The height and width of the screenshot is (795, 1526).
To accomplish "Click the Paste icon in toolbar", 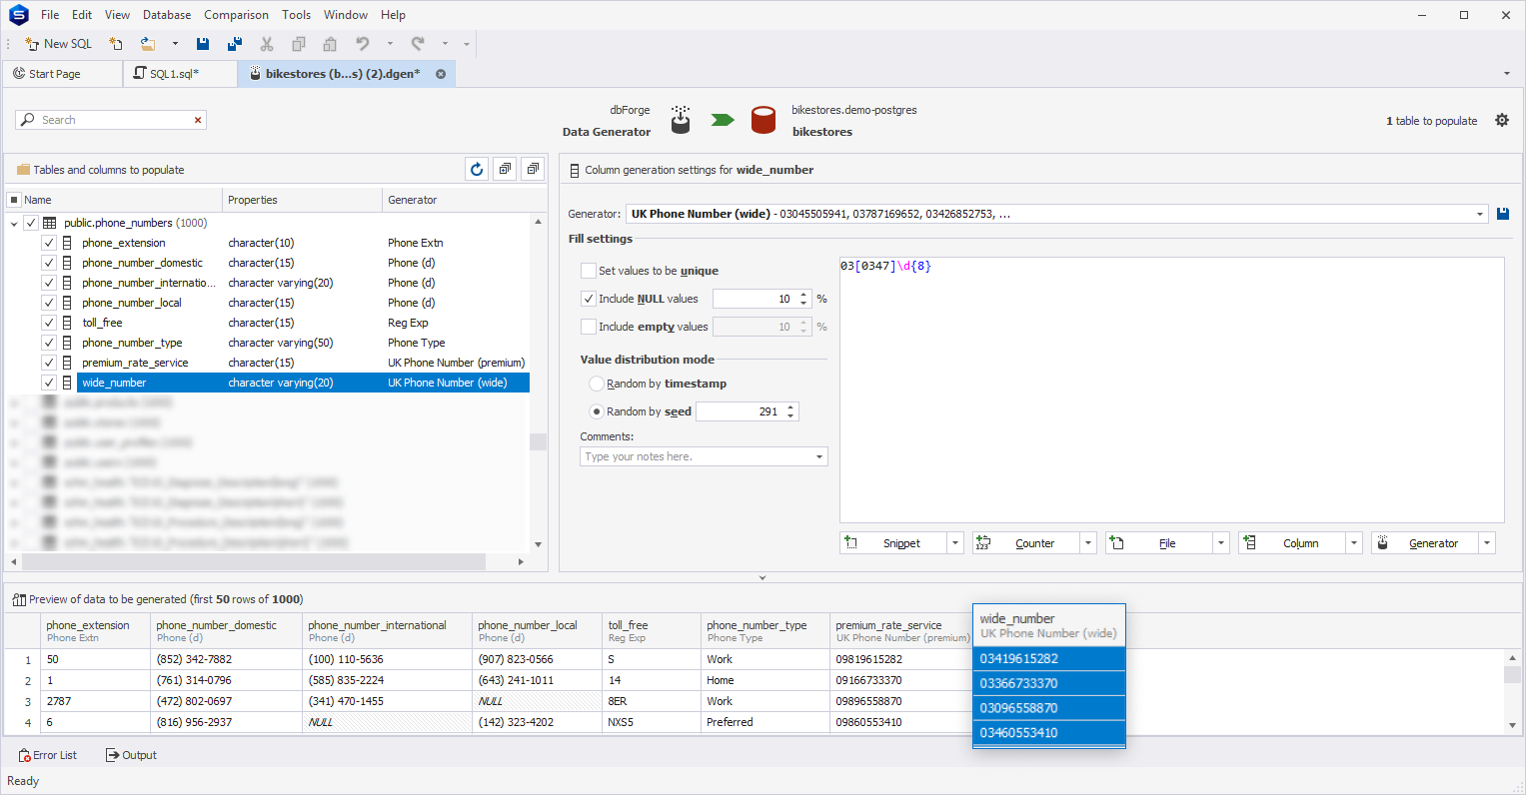I will pos(330,44).
